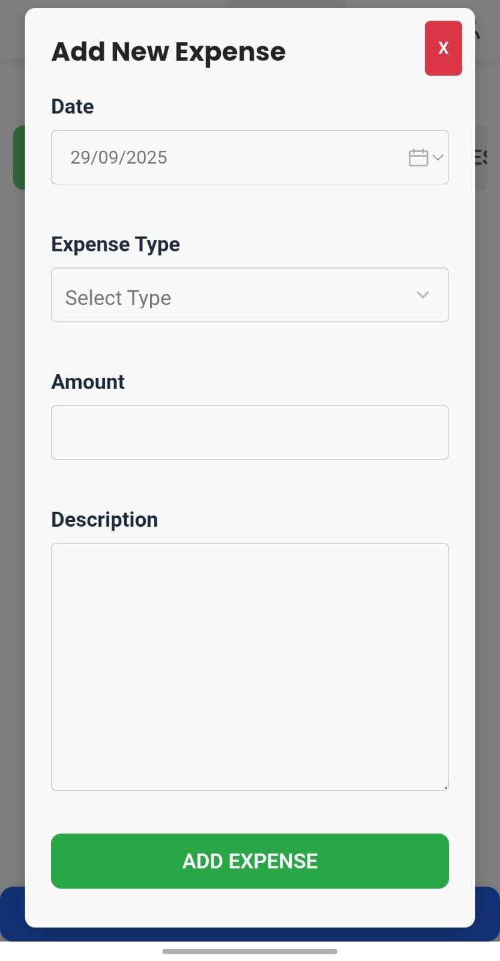The width and height of the screenshot is (500, 961).
Task: Click the ADD EXPENSE button
Action: coord(250,861)
